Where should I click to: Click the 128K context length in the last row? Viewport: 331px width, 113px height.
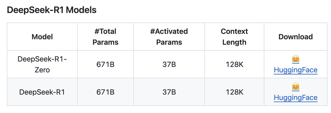(234, 92)
